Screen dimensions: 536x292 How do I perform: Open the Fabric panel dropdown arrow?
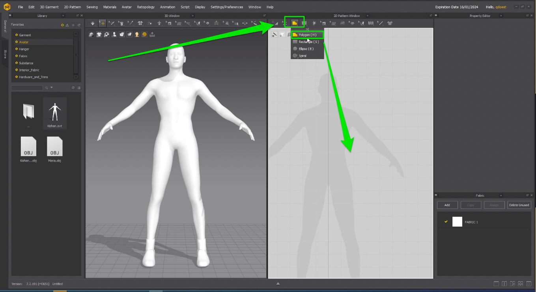[x=501, y=195]
